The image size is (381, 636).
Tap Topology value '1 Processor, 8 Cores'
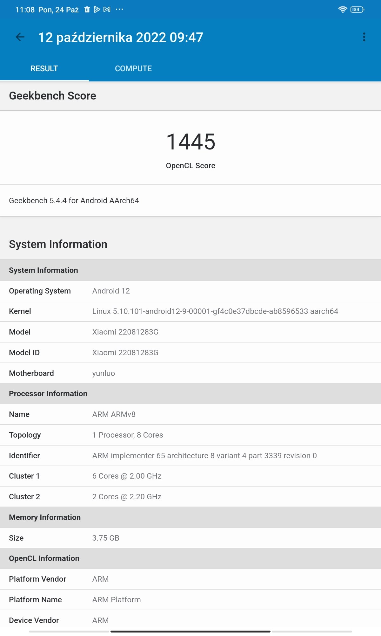pyautogui.click(x=128, y=435)
